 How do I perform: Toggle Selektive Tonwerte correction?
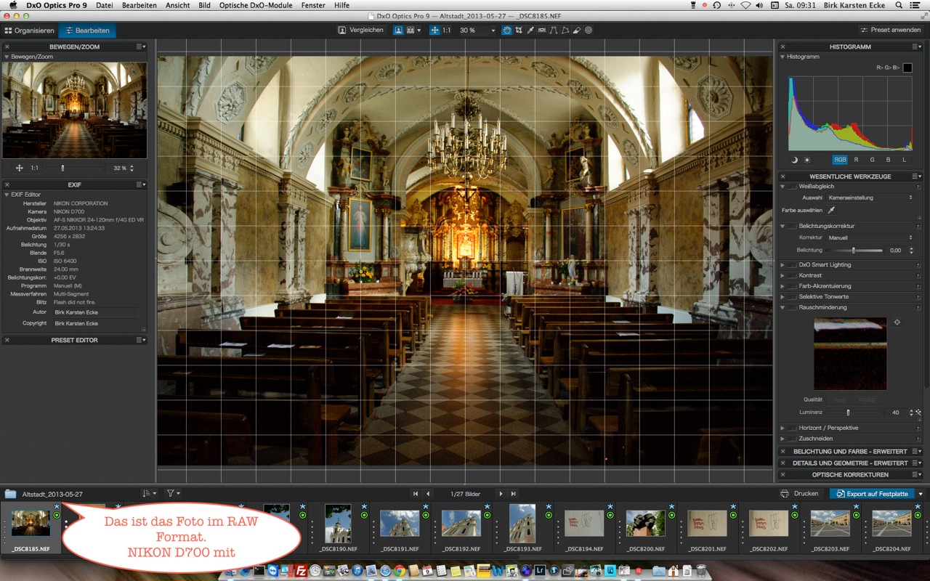pos(793,297)
